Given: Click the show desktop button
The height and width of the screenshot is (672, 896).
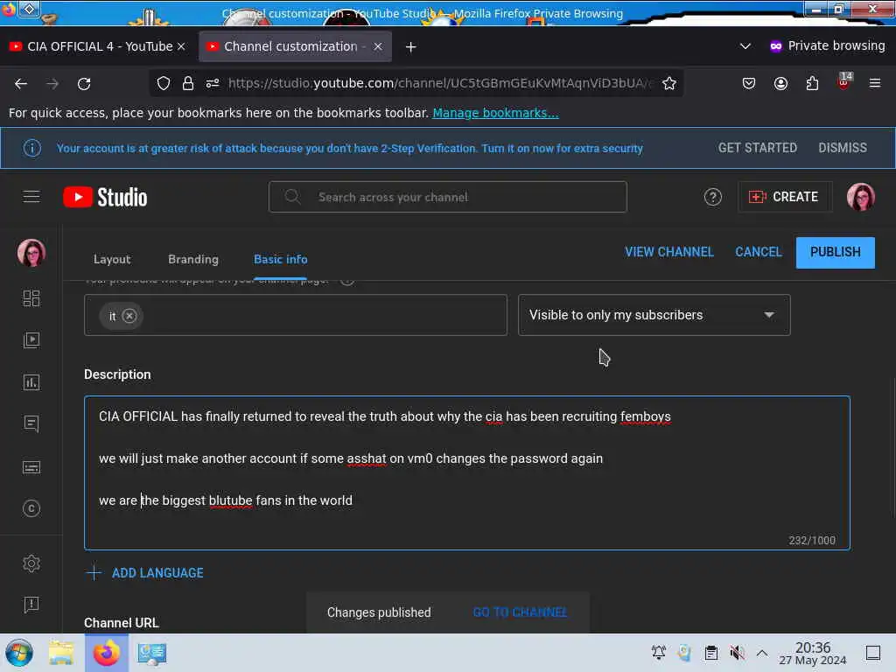Looking at the screenshot, I should coord(872,653).
